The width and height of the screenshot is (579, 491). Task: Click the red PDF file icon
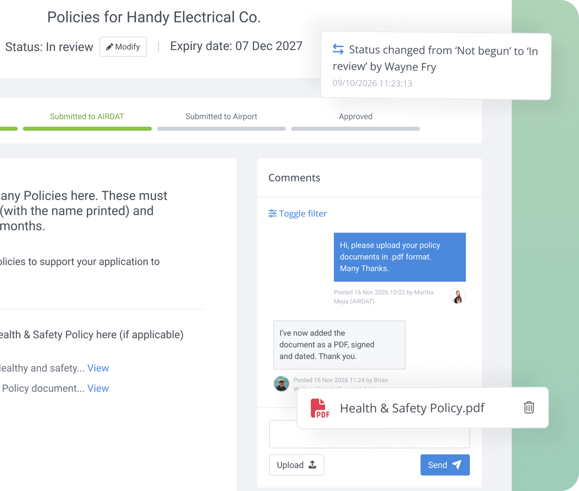(x=320, y=408)
